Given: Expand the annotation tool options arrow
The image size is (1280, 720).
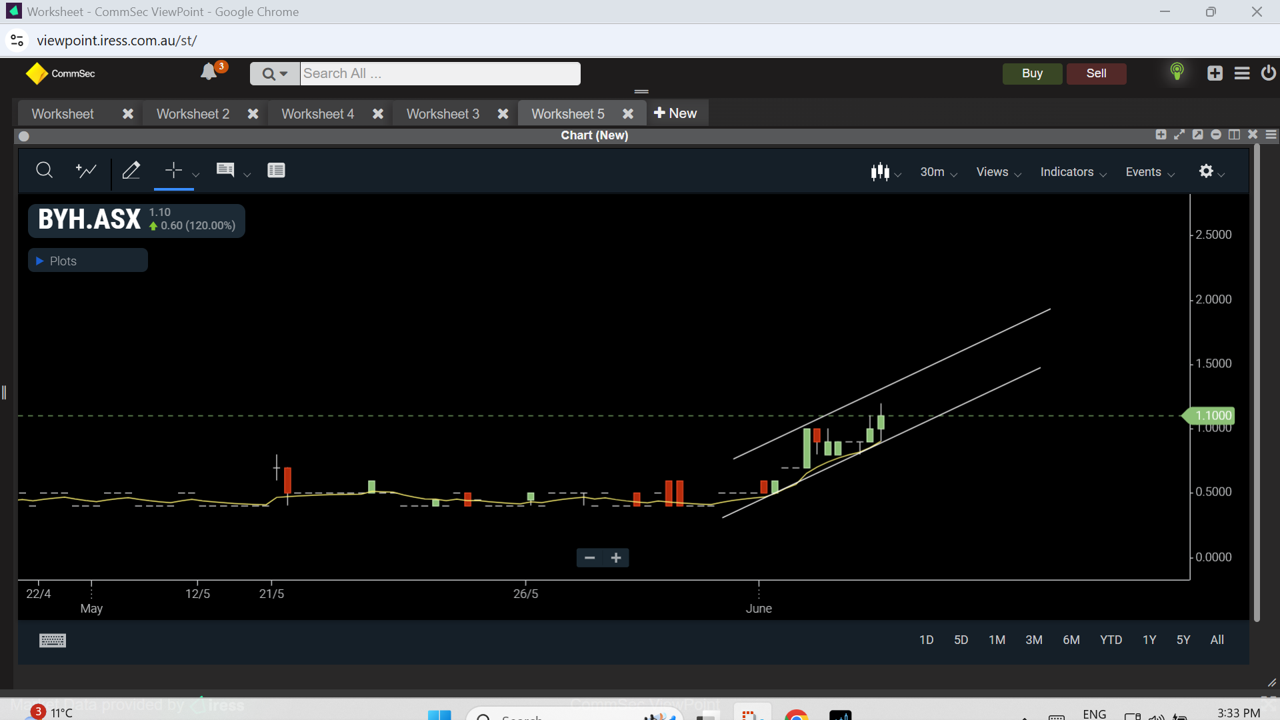Looking at the screenshot, I should (x=247, y=175).
